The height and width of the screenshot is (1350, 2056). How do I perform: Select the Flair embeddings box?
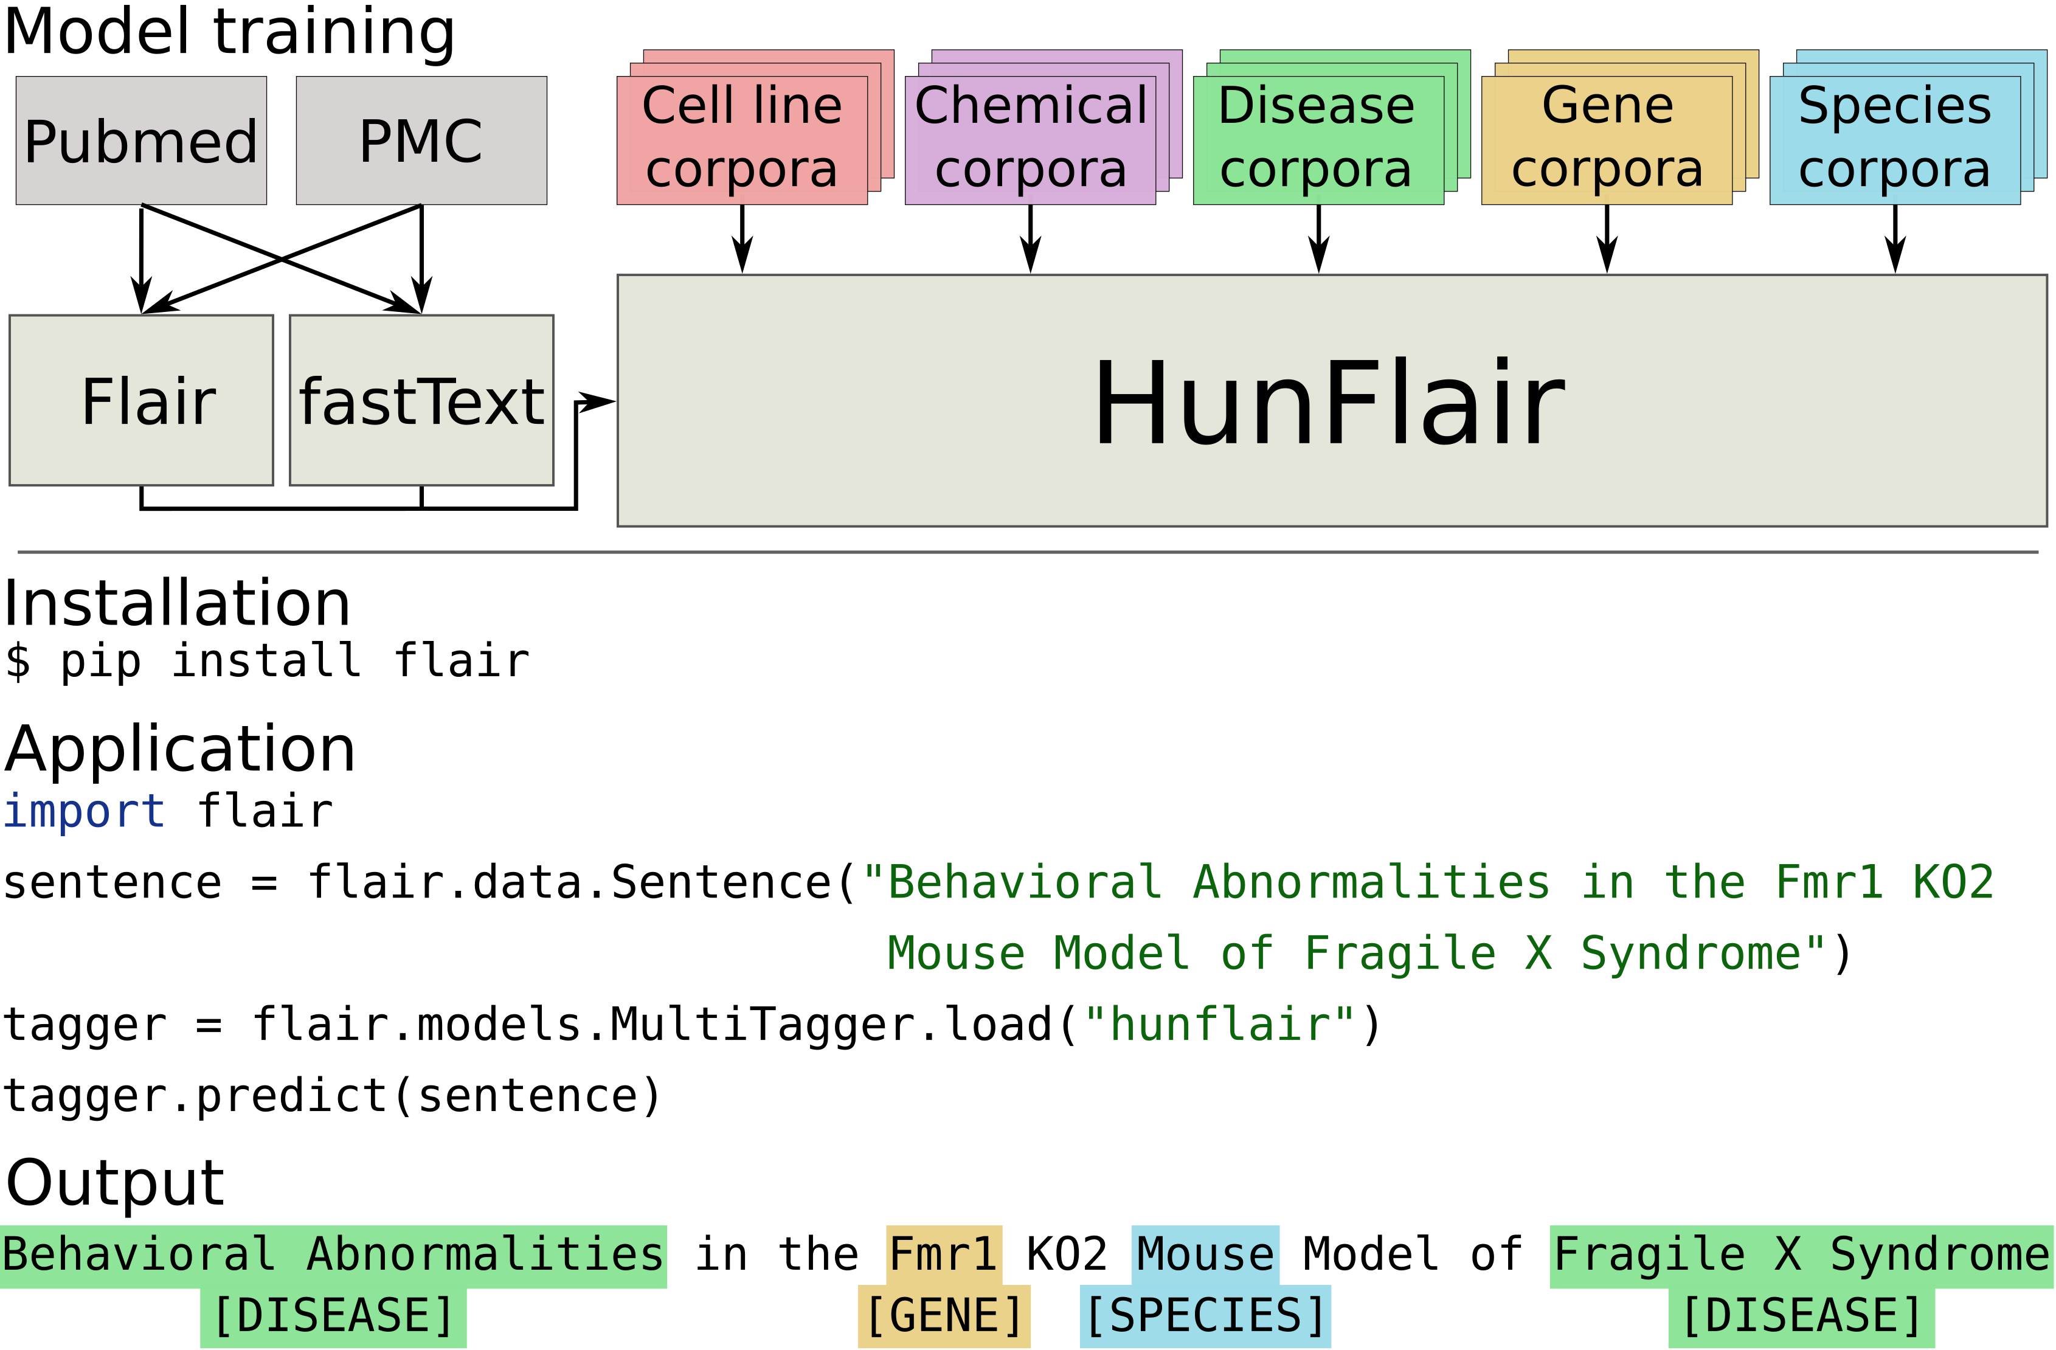click(141, 401)
